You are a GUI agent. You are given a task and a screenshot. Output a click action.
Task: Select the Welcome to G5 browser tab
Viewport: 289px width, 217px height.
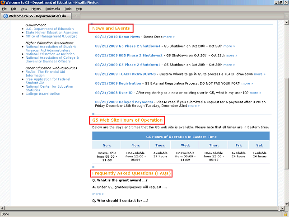tap(36, 16)
